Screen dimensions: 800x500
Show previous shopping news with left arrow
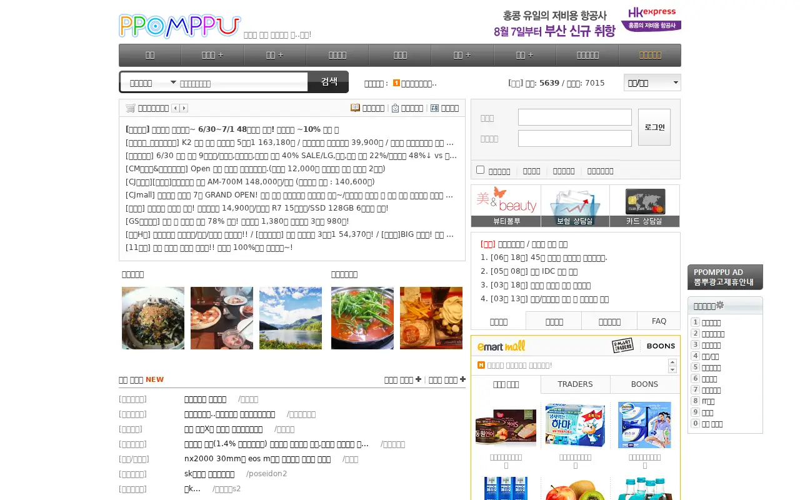(176, 108)
